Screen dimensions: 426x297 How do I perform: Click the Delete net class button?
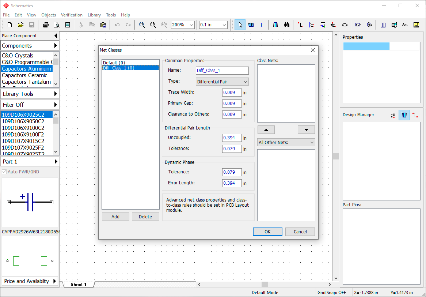[x=145, y=217]
